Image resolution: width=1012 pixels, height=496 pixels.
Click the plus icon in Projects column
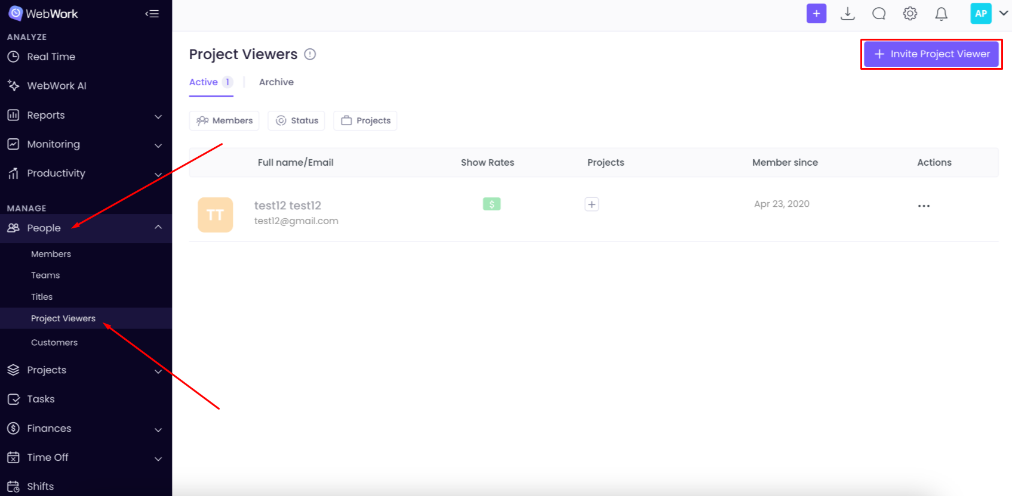click(591, 204)
